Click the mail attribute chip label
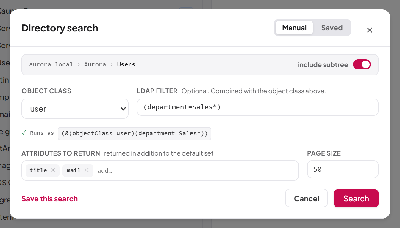The width and height of the screenshot is (400, 228). click(74, 170)
